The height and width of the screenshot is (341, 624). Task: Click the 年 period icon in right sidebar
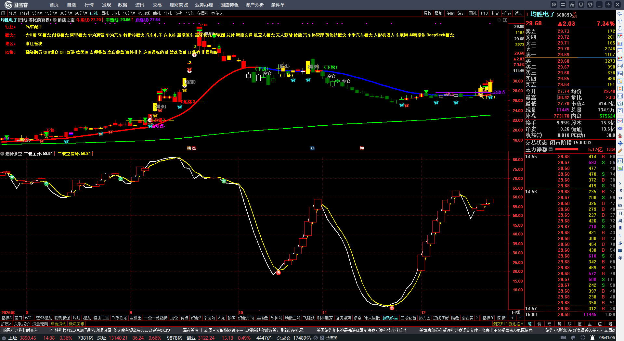click(620, 258)
